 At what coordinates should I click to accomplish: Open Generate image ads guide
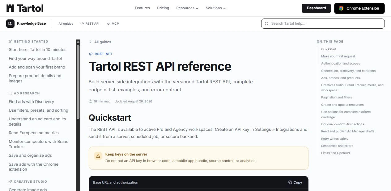pyautogui.click(x=28, y=190)
